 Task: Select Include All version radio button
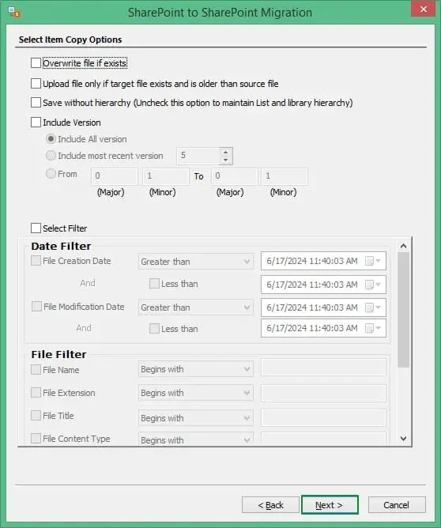[51, 139]
